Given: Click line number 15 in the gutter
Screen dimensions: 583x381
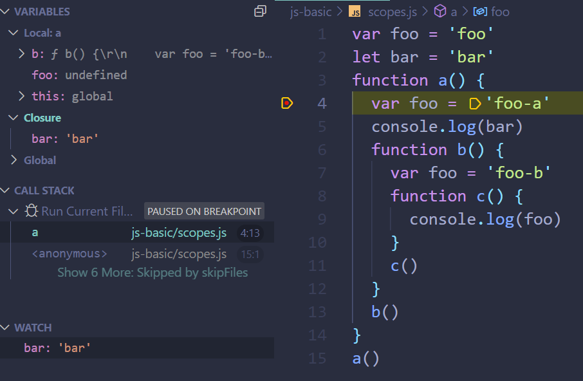Looking at the screenshot, I should point(317,358).
